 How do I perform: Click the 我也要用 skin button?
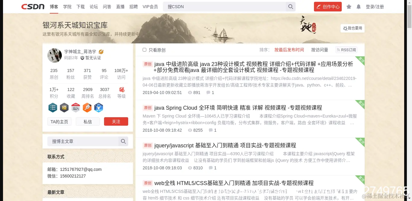[353, 28]
